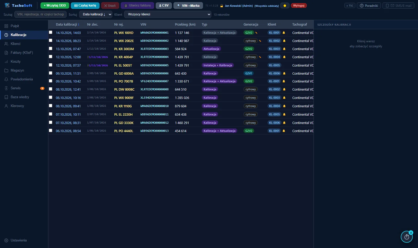Click the Wczytaj DDD button
Screen dimensions: 418x248
point(55,5)
